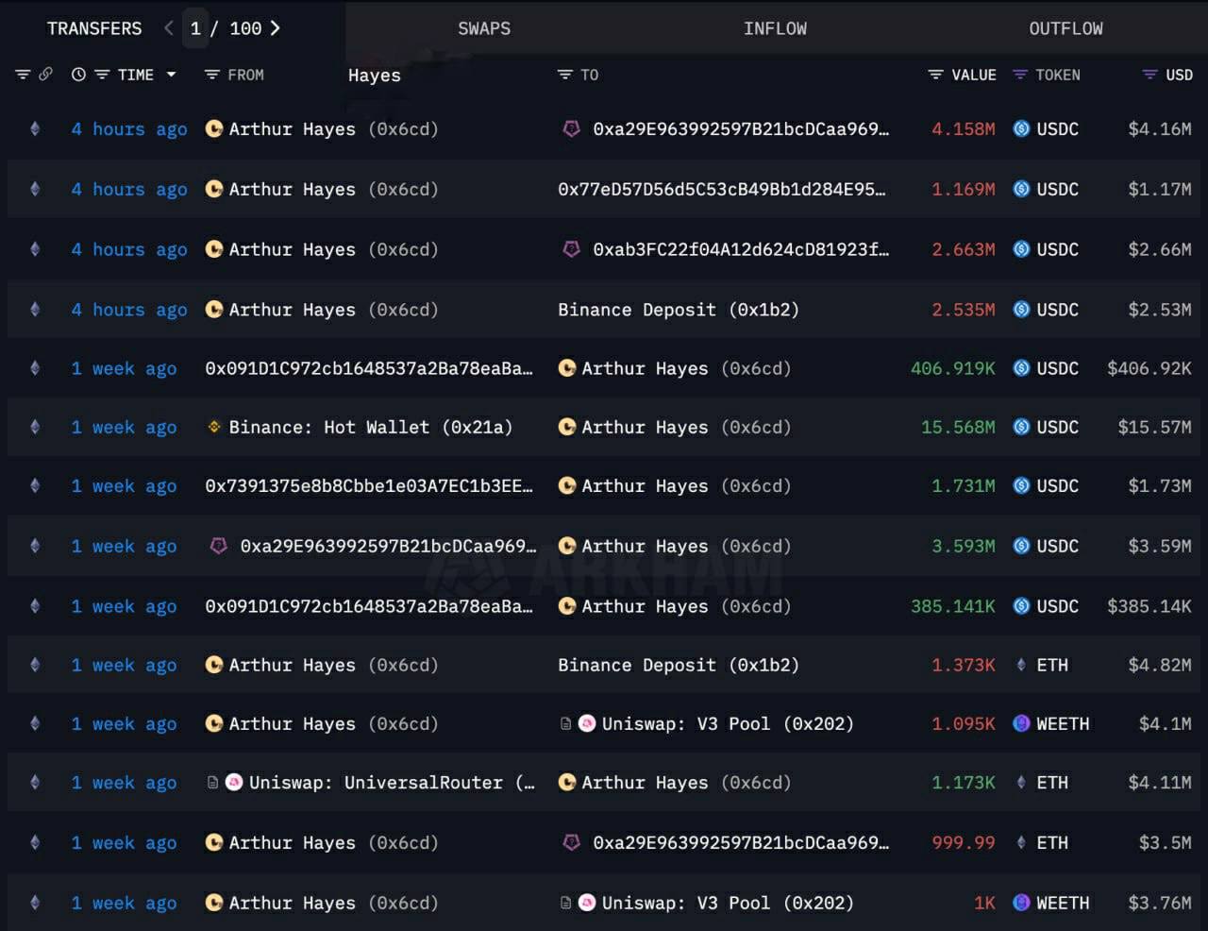This screenshot has width=1208, height=931.
Task: Click Uniswap logo on 1.095K WEETH row
Action: click(x=587, y=723)
